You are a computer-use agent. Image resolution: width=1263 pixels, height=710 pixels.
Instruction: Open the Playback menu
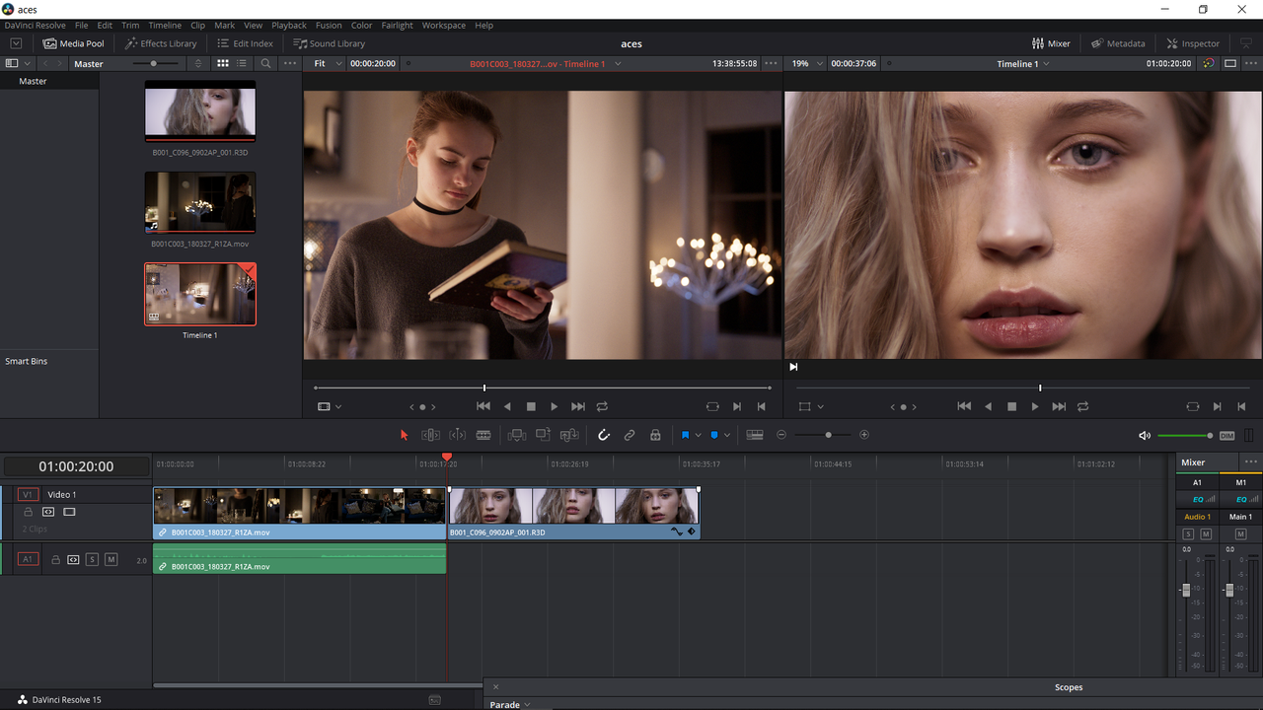coord(289,25)
